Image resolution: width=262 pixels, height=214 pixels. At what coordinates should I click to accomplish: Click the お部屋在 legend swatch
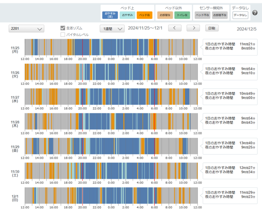165,15
